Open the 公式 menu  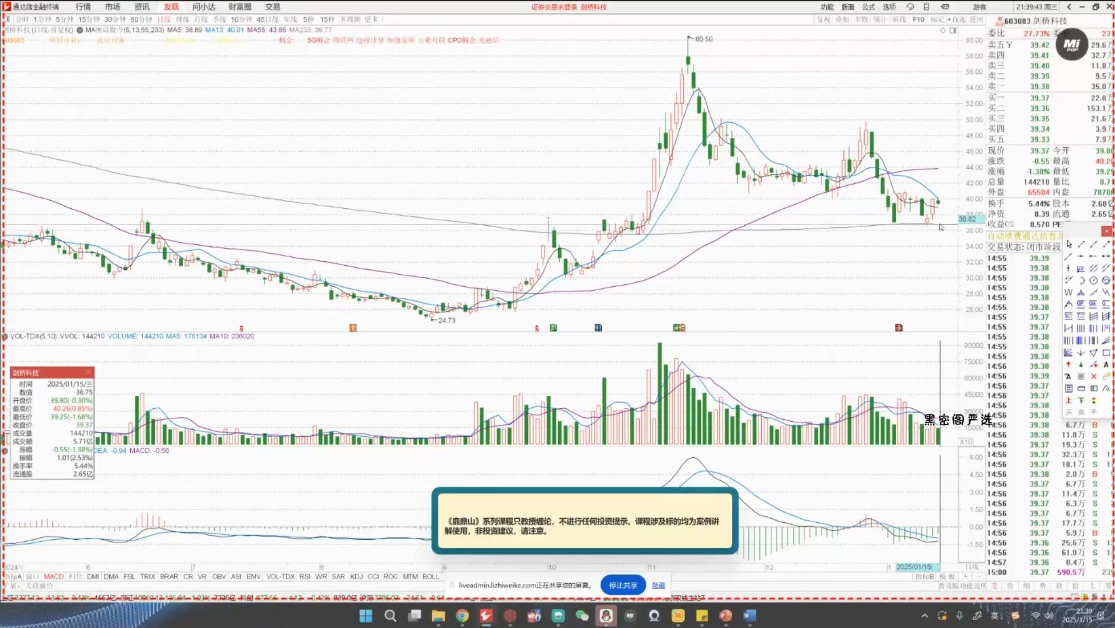[x=868, y=7]
